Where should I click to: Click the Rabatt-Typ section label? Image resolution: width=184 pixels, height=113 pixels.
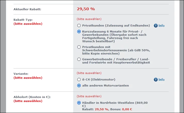(x=23, y=19)
